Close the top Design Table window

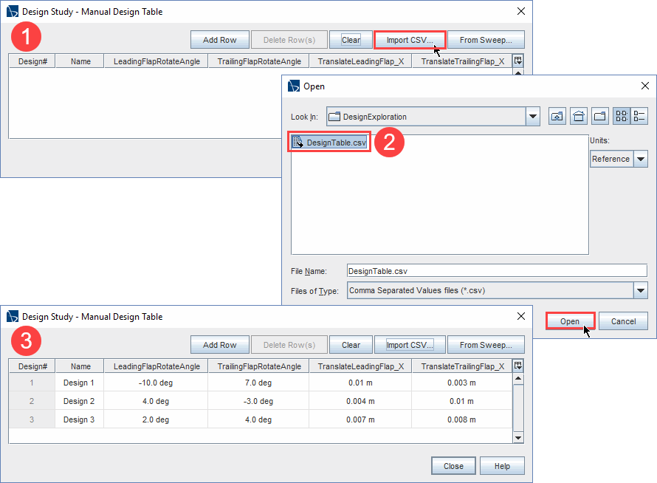(x=521, y=11)
